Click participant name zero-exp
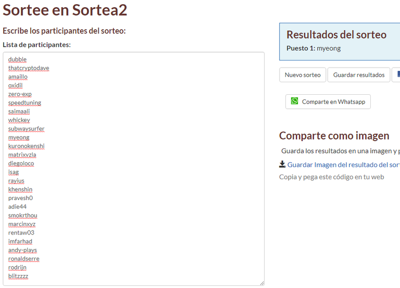This screenshot has height=288, width=400. [20, 94]
